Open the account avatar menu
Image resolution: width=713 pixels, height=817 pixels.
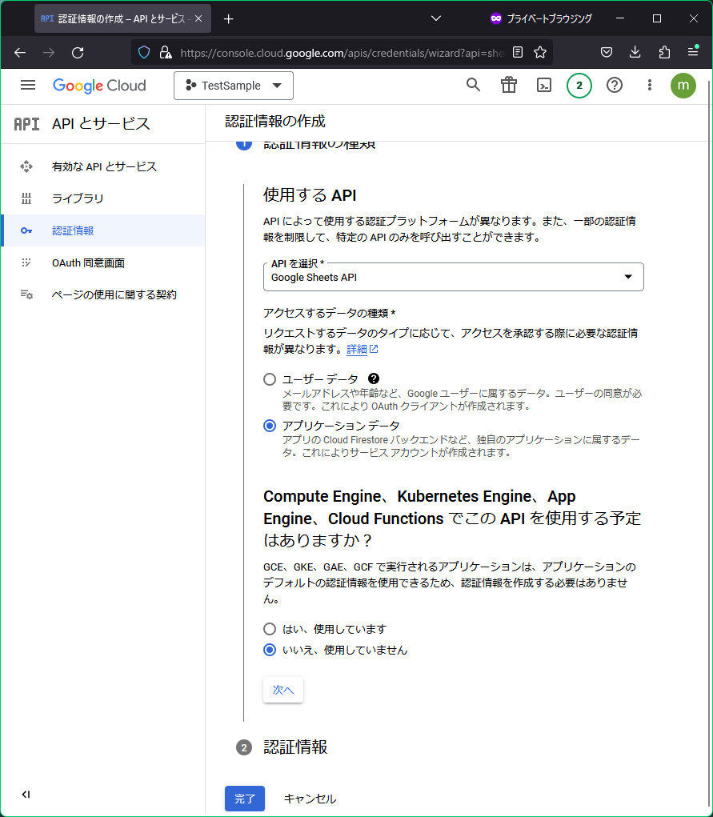[x=683, y=85]
